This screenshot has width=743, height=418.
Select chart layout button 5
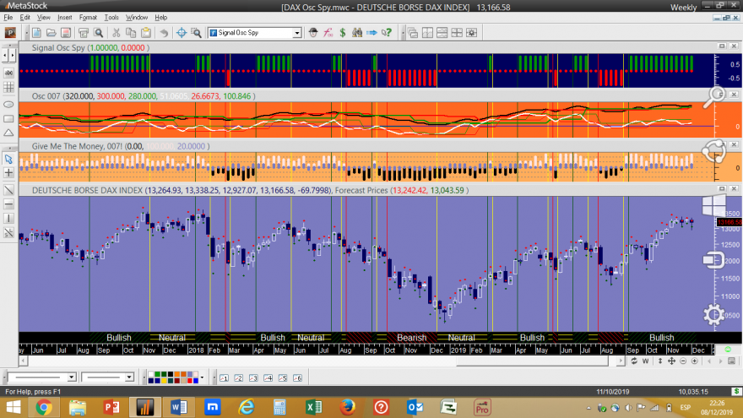pos(283,377)
